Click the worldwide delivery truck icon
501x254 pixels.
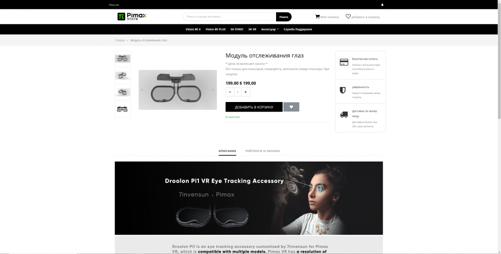tap(344, 114)
